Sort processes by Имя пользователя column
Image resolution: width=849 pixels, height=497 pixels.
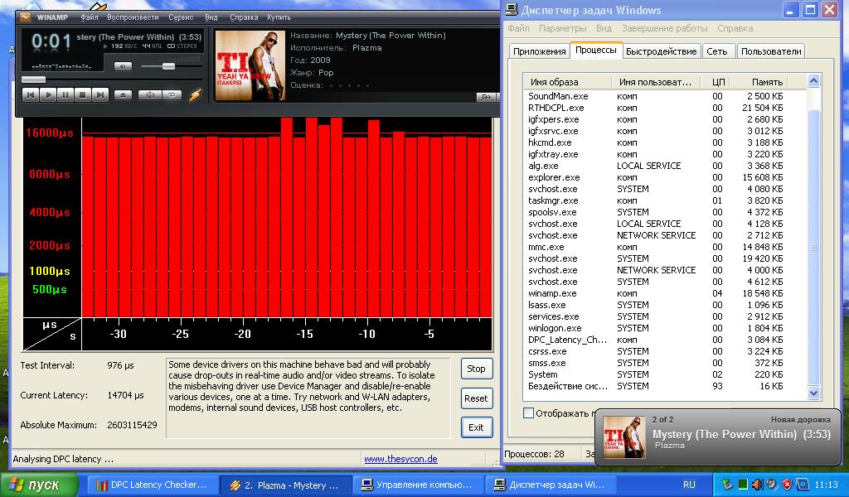[x=657, y=82]
